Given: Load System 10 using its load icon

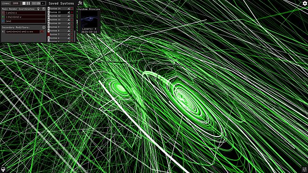Looking at the screenshot, I should click(x=49, y=23).
